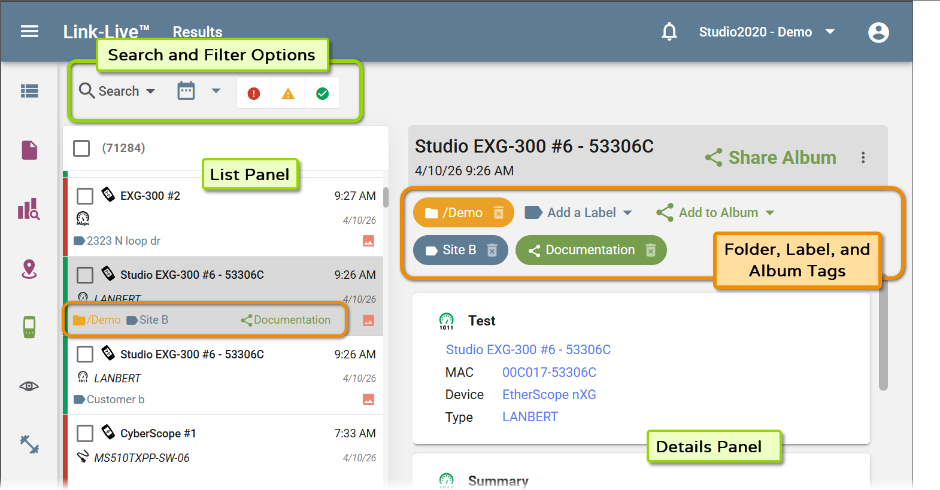Check the Studio EXG-300 row tagged /Demo

click(x=85, y=275)
